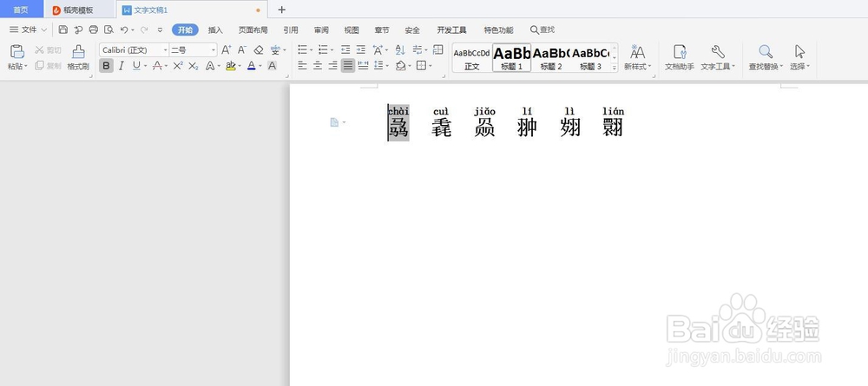Switch to the 页面布局 ribbon tab
The width and height of the screenshot is (868, 386).
click(253, 29)
